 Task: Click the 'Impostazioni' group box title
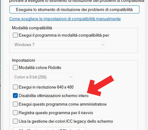click(23, 60)
